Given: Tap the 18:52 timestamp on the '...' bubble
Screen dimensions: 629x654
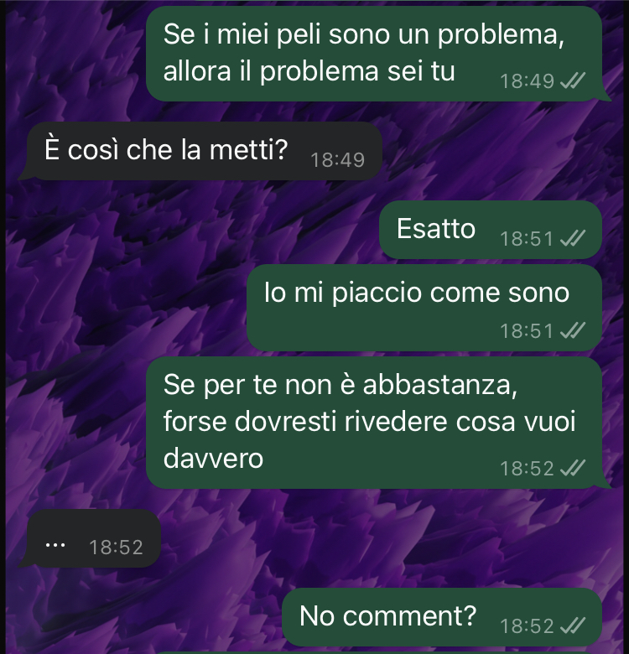Looking at the screenshot, I should coord(116,548).
